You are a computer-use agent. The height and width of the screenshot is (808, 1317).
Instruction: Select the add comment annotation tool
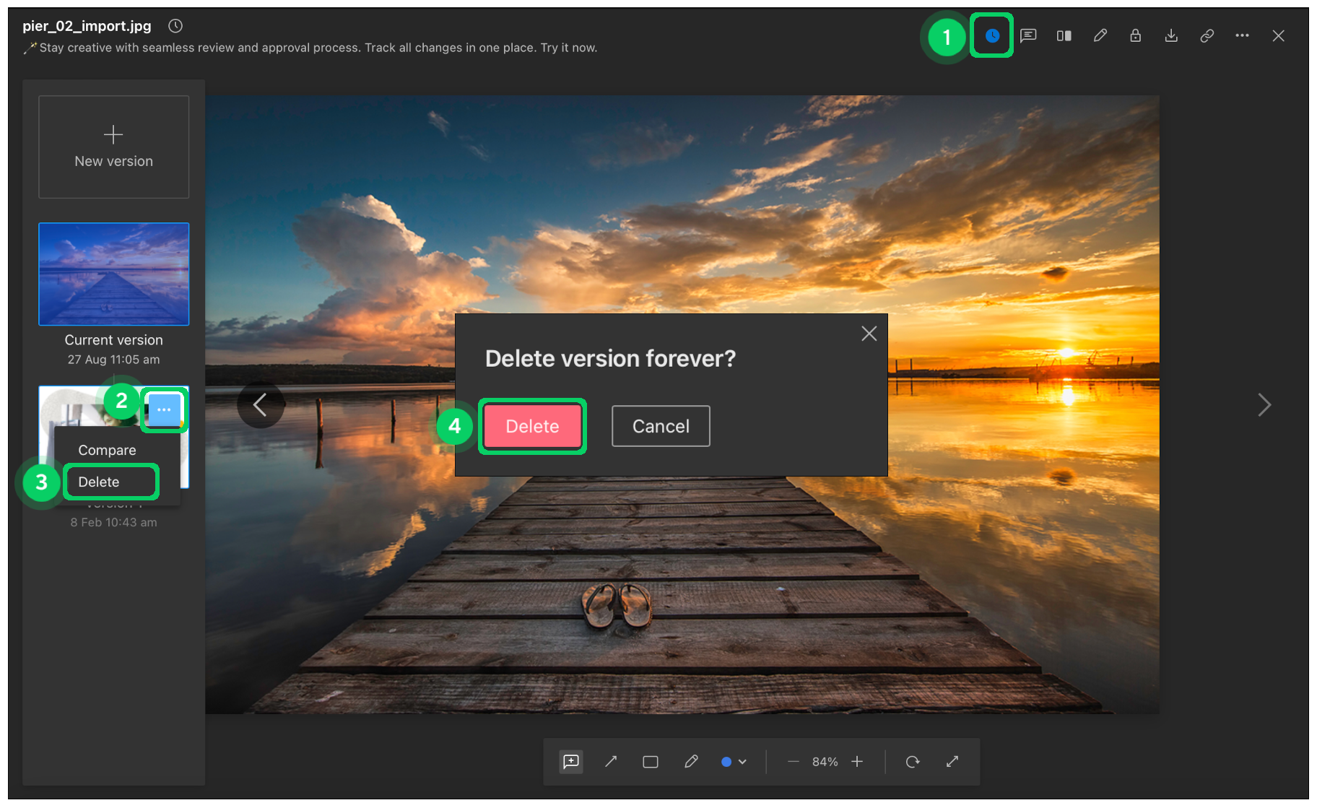tap(571, 761)
